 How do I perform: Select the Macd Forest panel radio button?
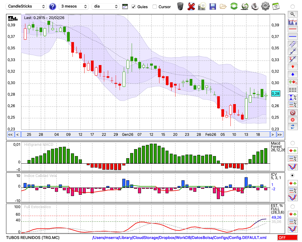click(x=292, y=143)
